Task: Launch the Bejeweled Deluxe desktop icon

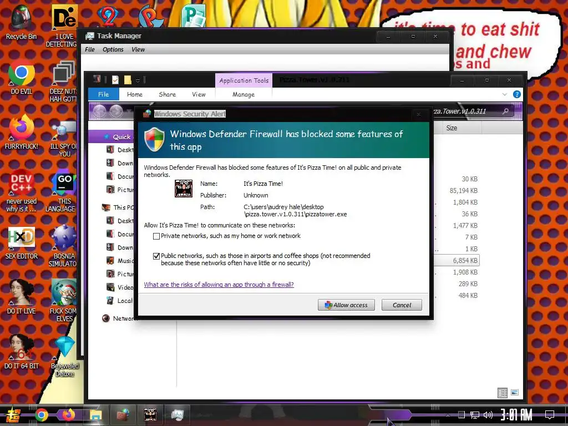Action: click(64, 356)
